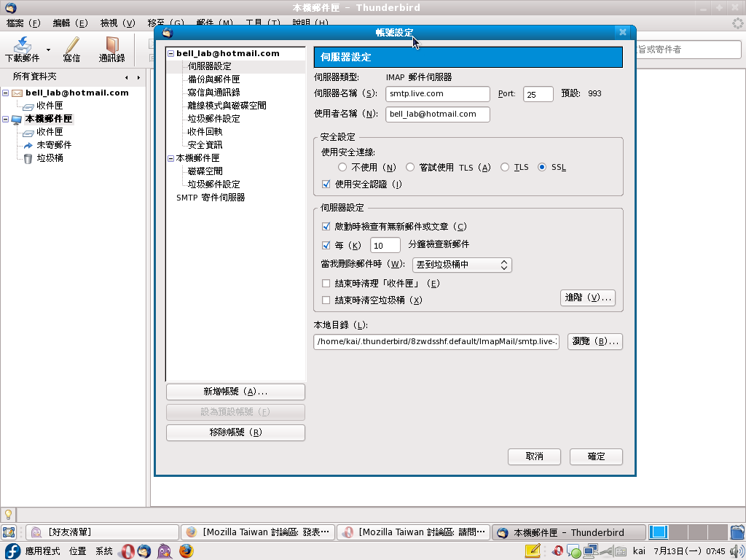Click the keyboard tray icon
746x560 pixels.
[621, 552]
